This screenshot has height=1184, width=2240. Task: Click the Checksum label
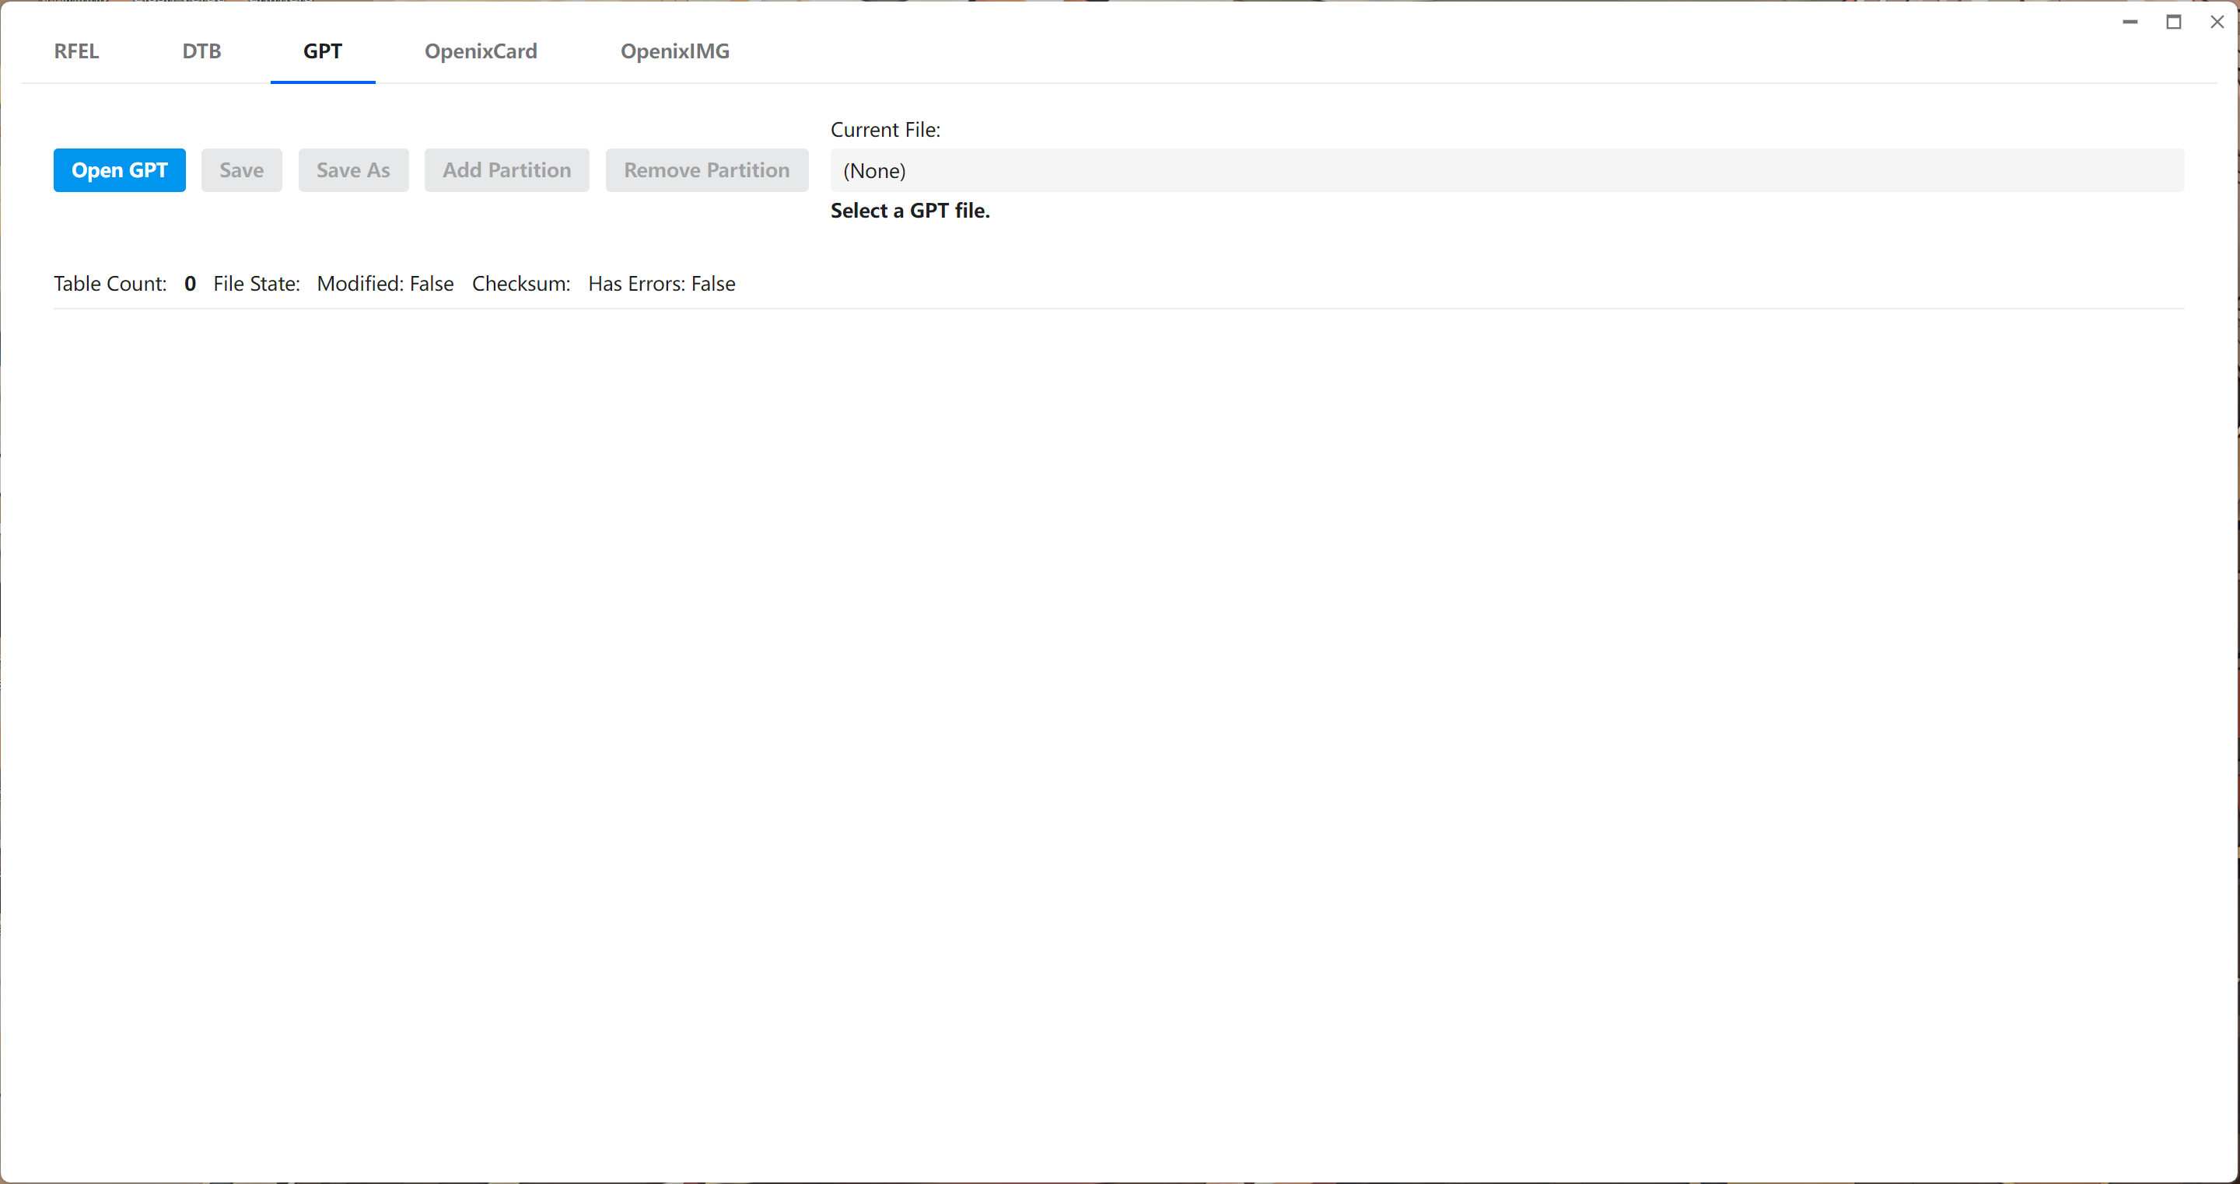(x=521, y=285)
